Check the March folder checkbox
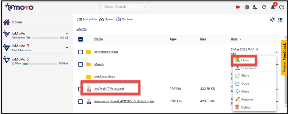The width and height of the screenshot is (288, 114). click(x=81, y=64)
